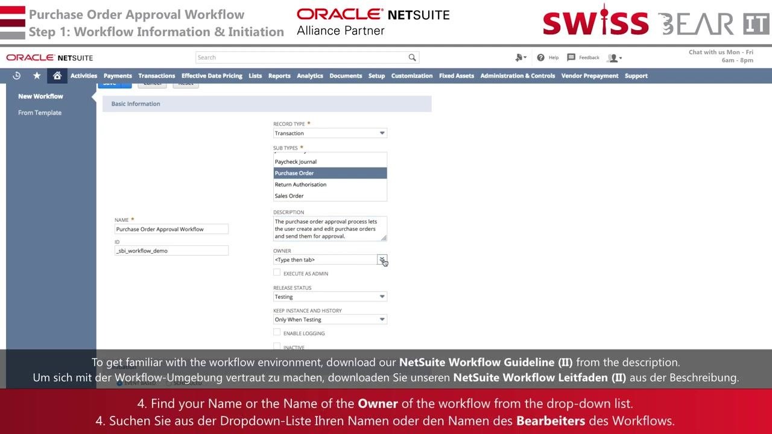The image size is (772, 434).
Task: Open the shortcuts star icon
Action: (x=37, y=75)
